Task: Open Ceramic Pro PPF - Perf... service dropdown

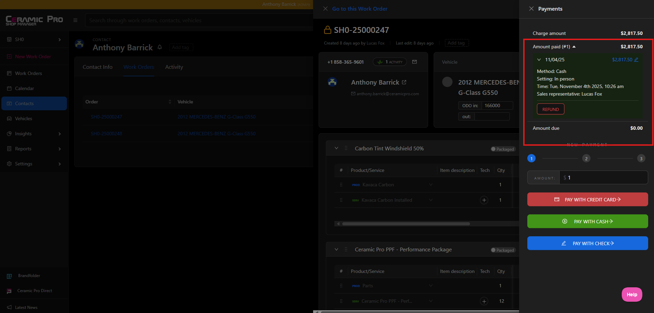Action: [431, 301]
